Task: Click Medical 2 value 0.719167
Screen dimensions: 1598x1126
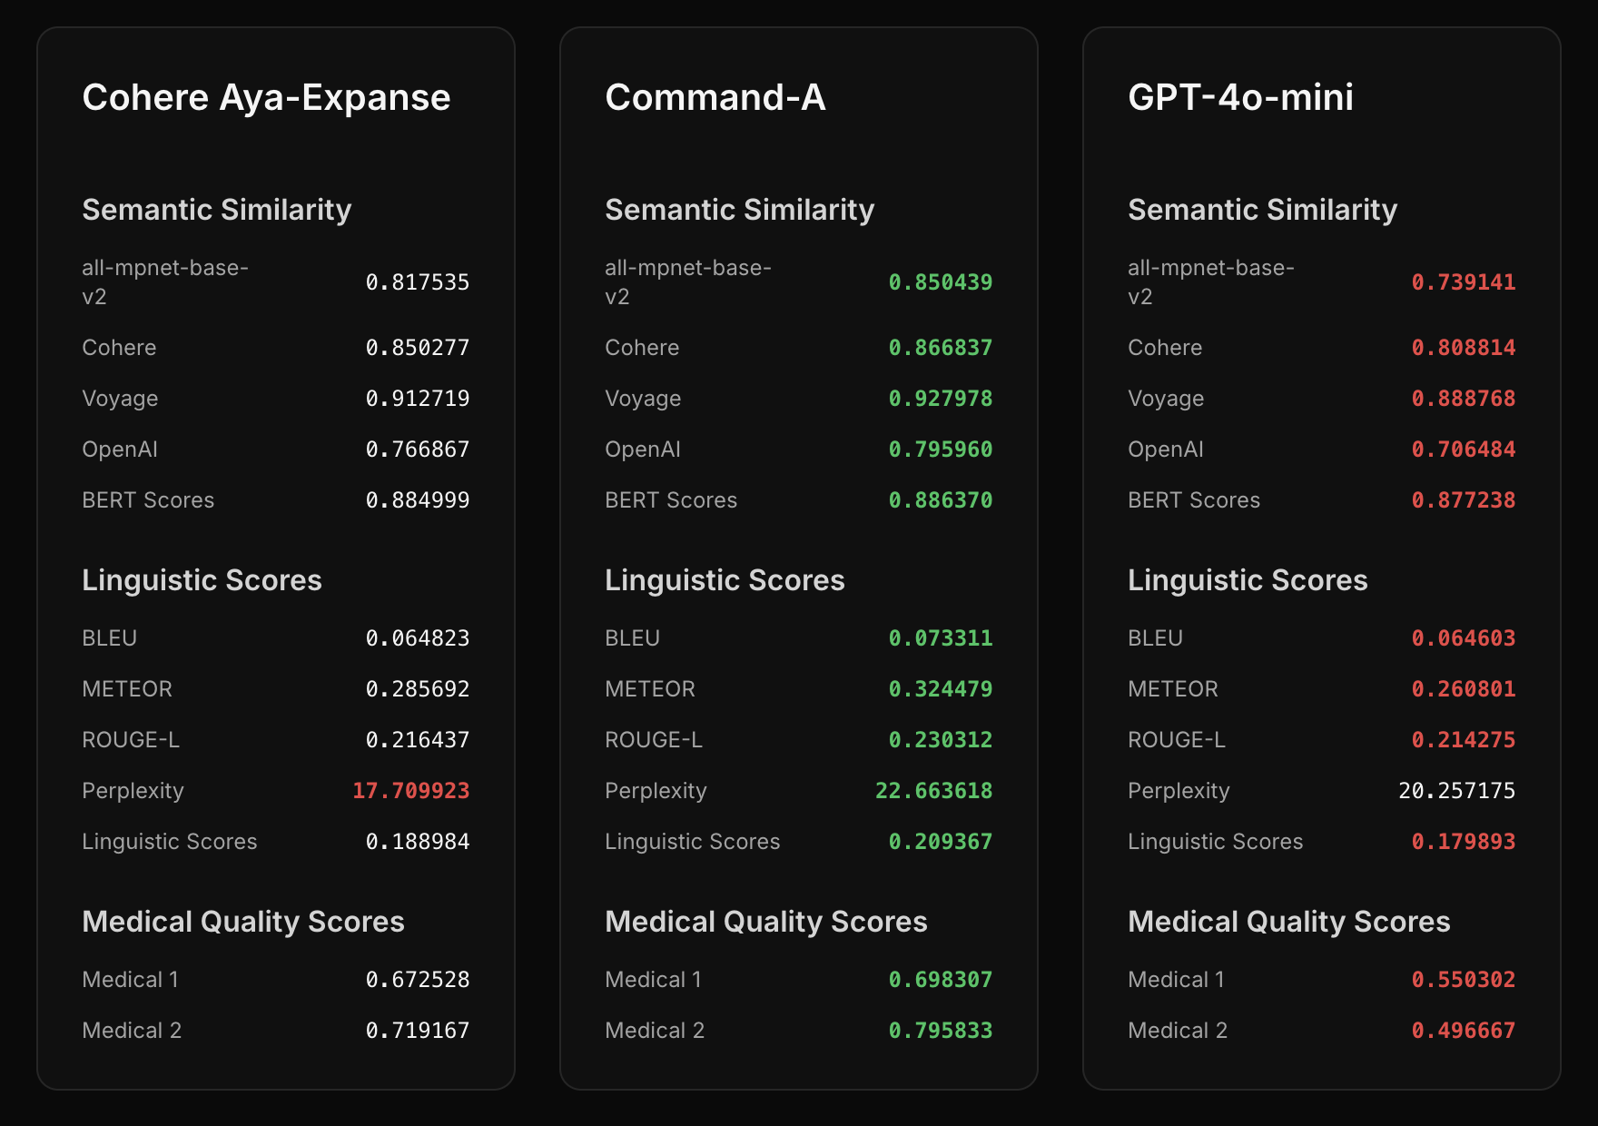Action: pyautogui.click(x=417, y=1031)
